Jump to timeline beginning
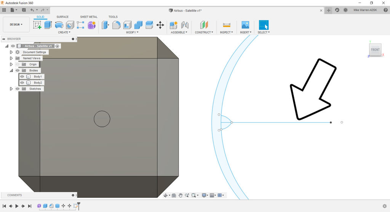This screenshot has width=390, height=212. [4, 206]
